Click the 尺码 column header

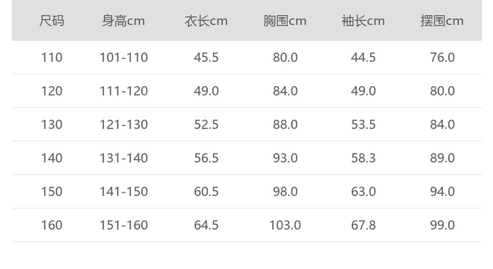pyautogui.click(x=52, y=21)
